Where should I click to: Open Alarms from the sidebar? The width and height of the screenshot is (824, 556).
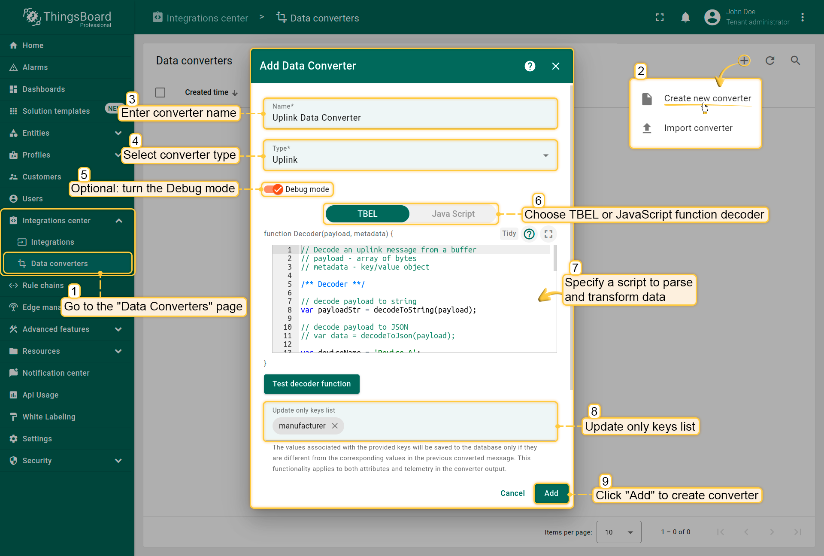tap(67, 67)
